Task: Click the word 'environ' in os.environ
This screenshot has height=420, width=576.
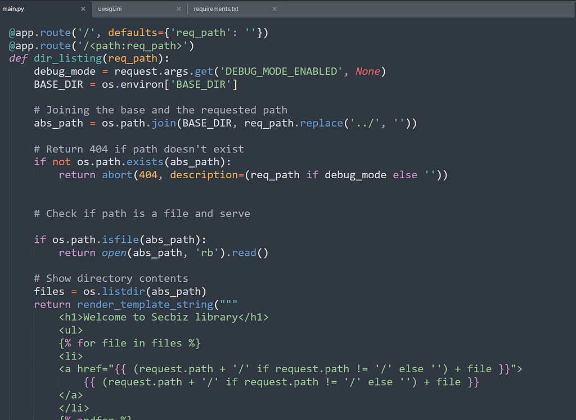Action: (142, 84)
